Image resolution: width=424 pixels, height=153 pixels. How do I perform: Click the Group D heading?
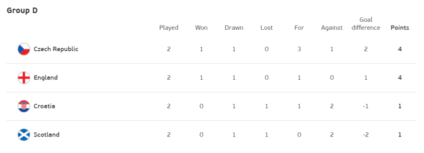click(22, 10)
